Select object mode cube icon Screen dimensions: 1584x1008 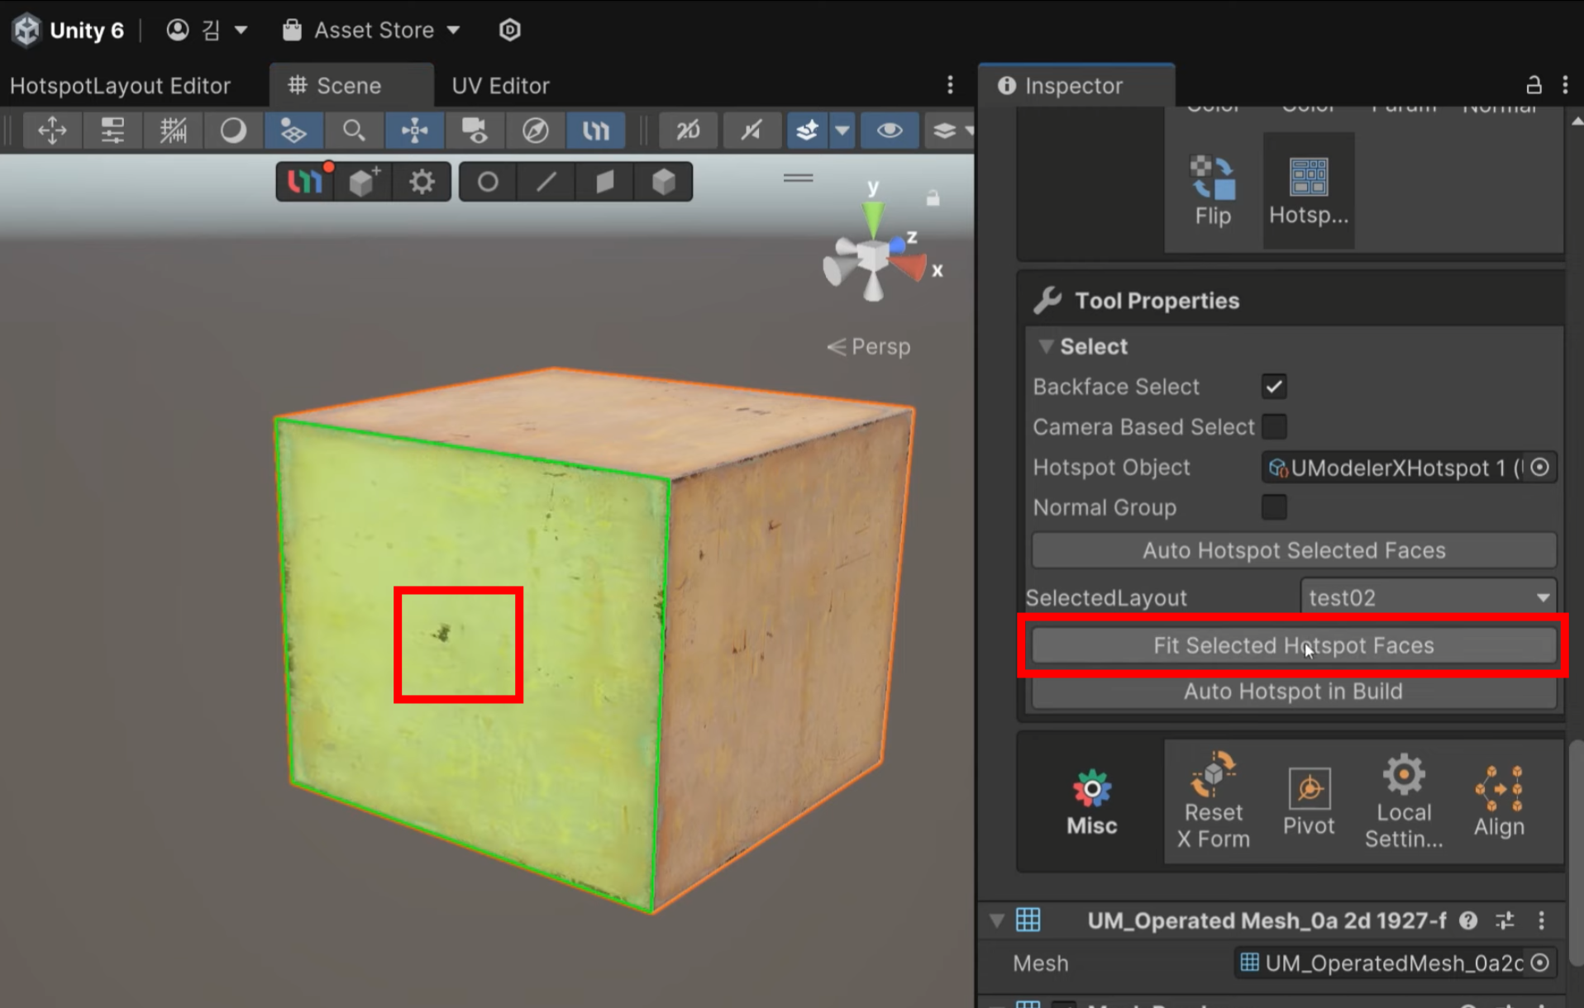[664, 182]
